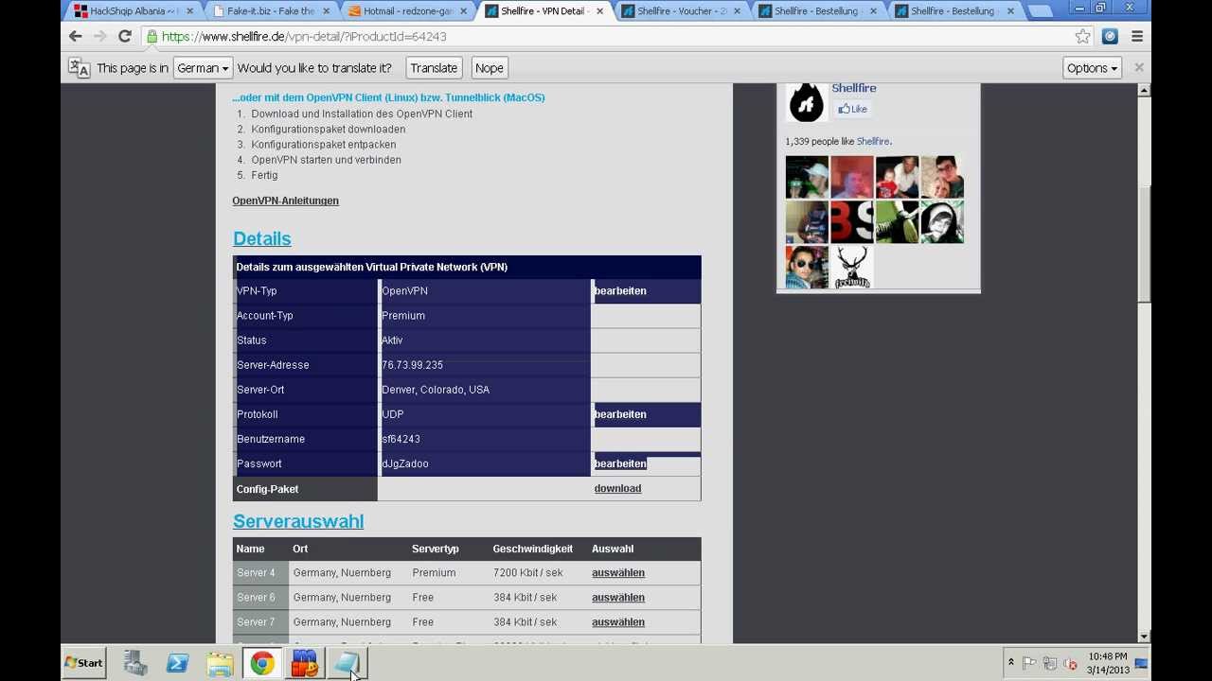Click the muted volume tray icon
The width and height of the screenshot is (1212, 681).
click(x=1071, y=663)
